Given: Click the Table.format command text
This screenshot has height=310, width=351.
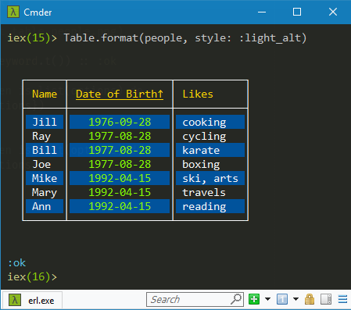Looking at the screenshot, I should point(185,38).
